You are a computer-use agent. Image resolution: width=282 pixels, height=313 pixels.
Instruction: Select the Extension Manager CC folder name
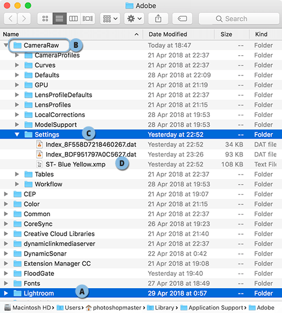[x=57, y=263]
